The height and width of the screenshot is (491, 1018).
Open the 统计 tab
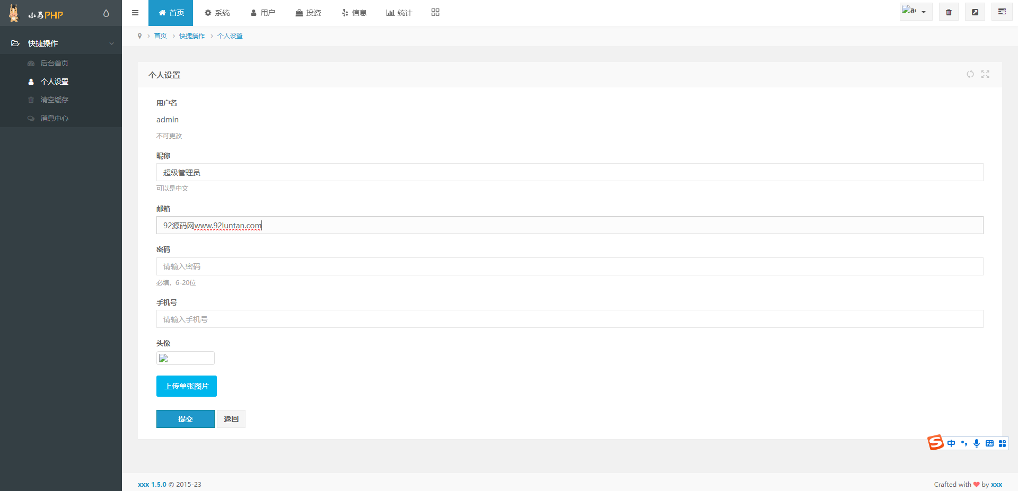click(399, 13)
